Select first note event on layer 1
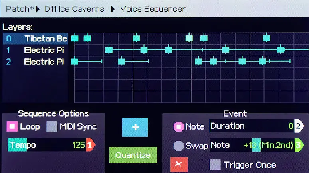309x173 pixels. coord(109,50)
